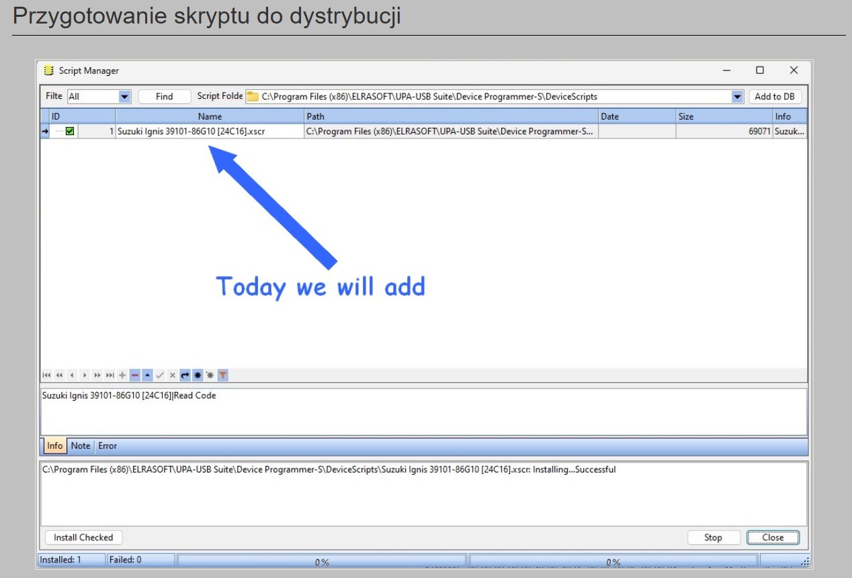Click the refresh data curved arrow icon
This screenshot has width=852, height=578.
185,375
